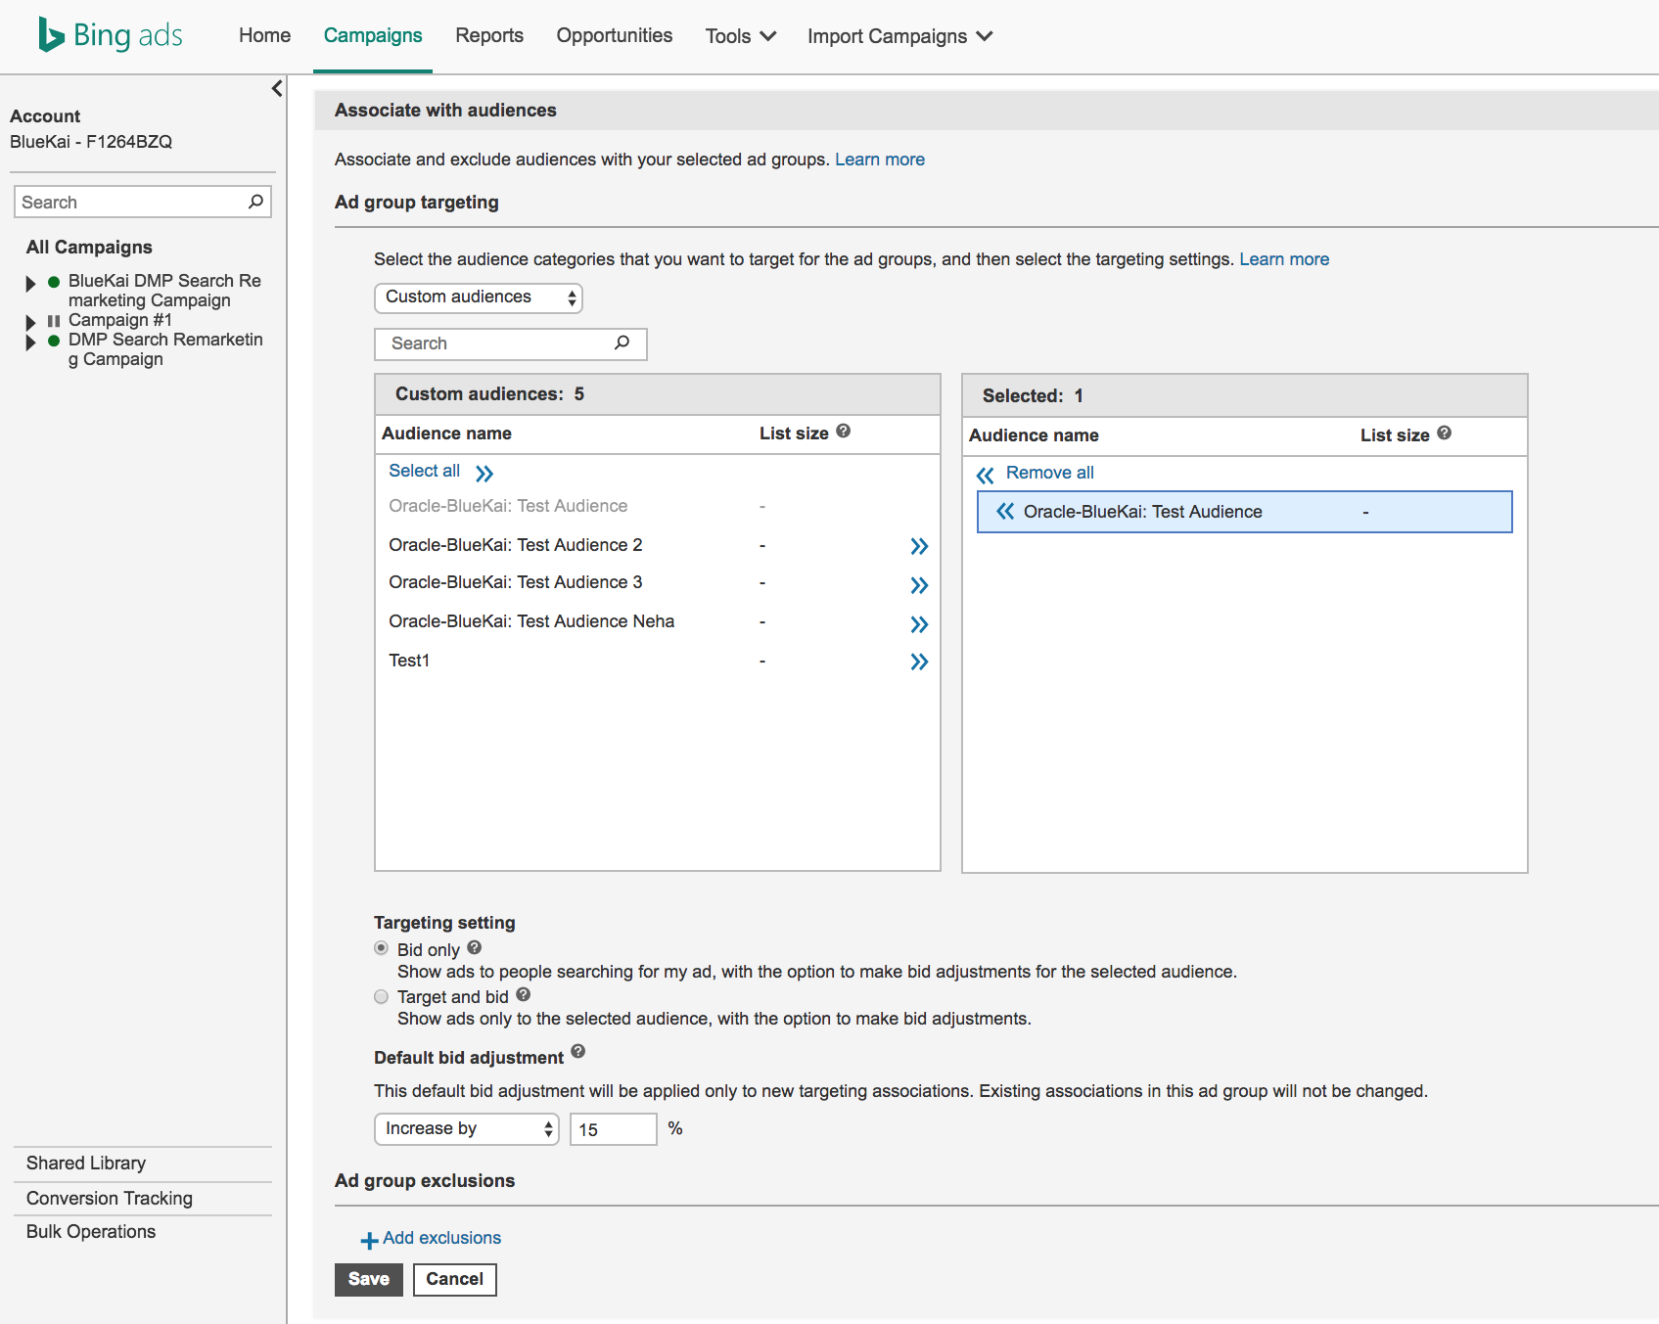Click the Save button
The image size is (1659, 1324).
[x=368, y=1279]
